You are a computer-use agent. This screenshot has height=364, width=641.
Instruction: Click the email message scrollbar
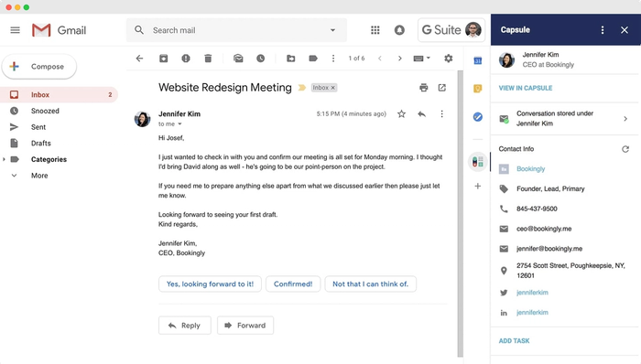click(x=460, y=214)
